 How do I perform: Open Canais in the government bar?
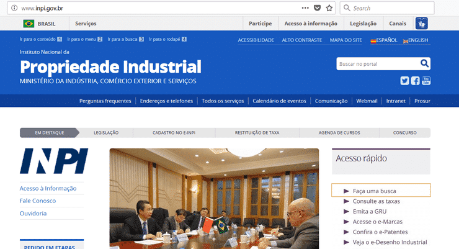(x=398, y=24)
